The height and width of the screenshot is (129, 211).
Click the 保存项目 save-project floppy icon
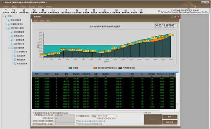click(x=14, y=11)
